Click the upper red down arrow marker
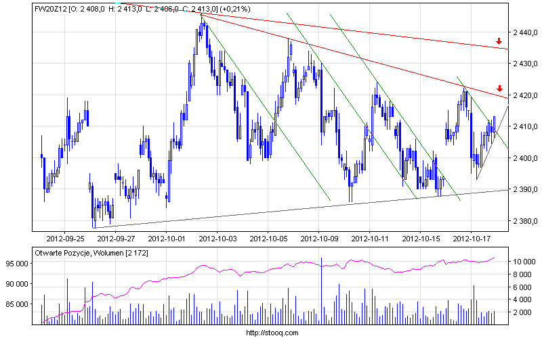This screenshot has width=542, height=338. point(499,41)
